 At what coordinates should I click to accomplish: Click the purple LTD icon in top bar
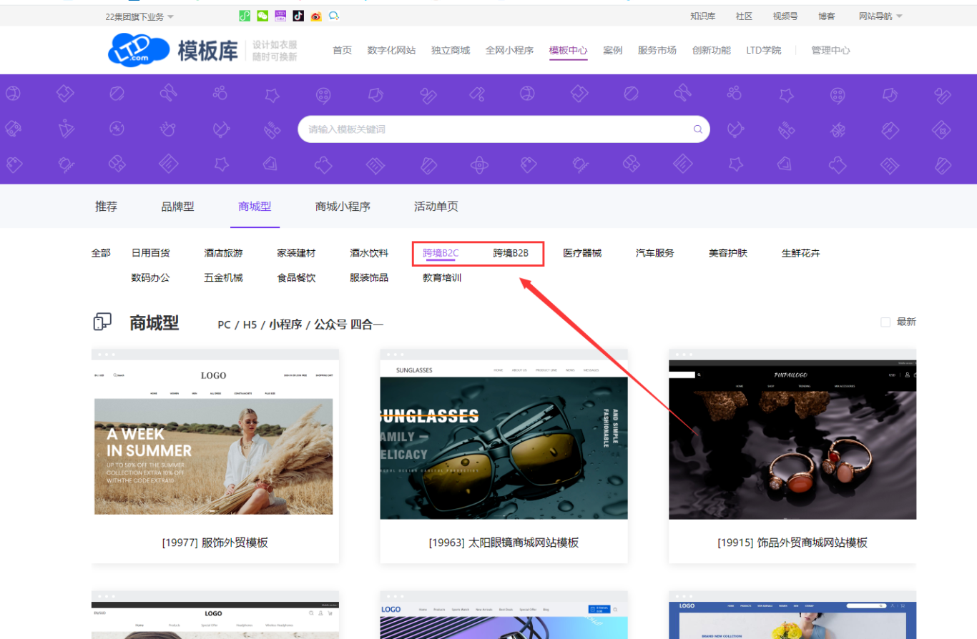[x=280, y=16]
